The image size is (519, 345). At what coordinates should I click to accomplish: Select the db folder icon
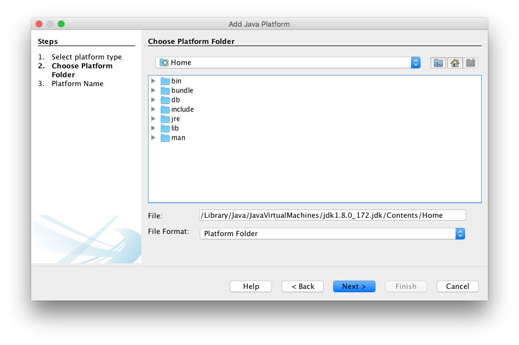(x=165, y=100)
